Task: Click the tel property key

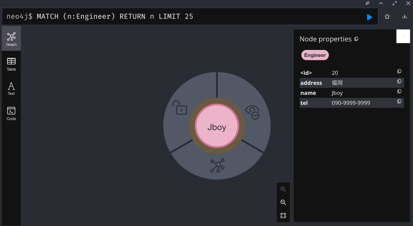Action: pyautogui.click(x=304, y=103)
